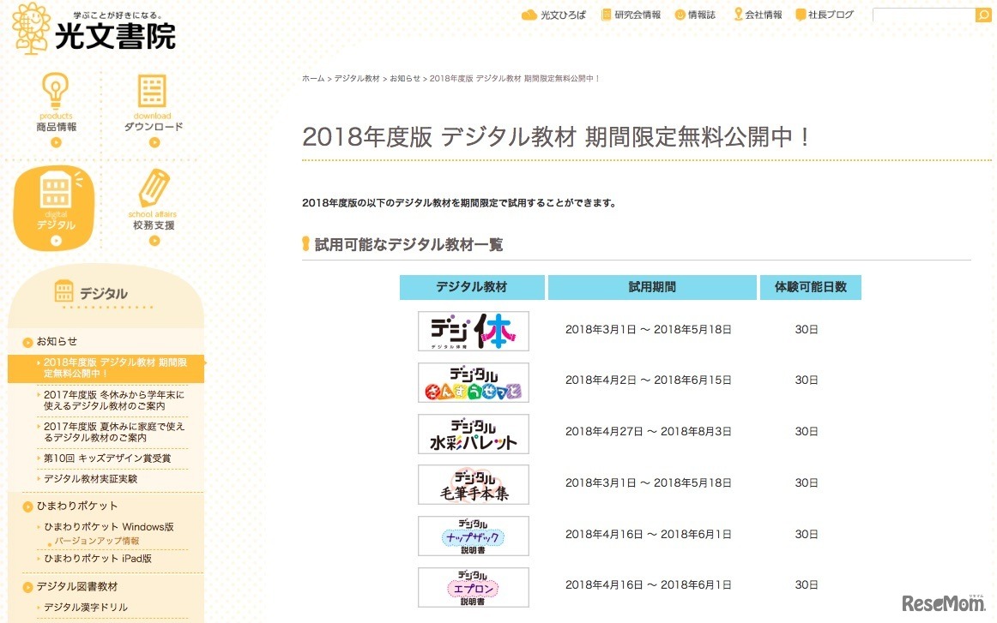Screen dimensions: 997x623
Task: Open デジタル漢字ドリル sidebar link
Action: (85, 608)
